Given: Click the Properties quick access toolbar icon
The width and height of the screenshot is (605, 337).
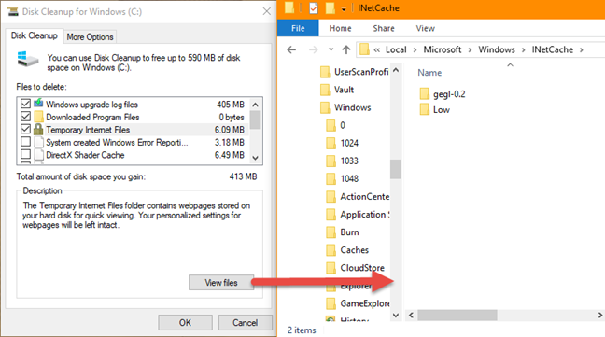Looking at the screenshot, I should pos(314,8).
